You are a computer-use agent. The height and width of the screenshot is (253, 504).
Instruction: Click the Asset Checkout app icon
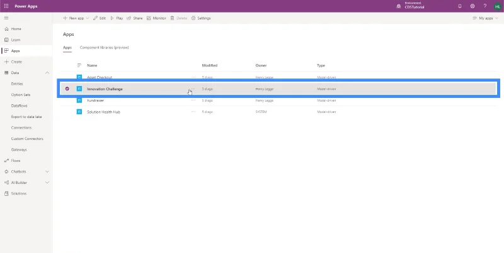click(79, 77)
